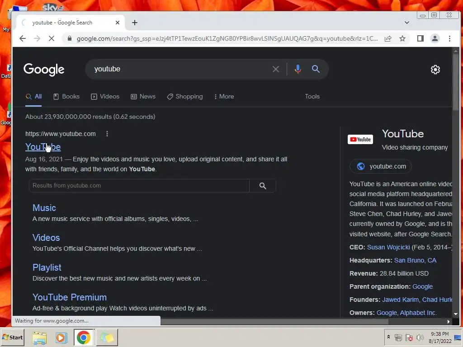The image size is (463, 347).
Task: Switch to the News tab
Action: pos(143,97)
